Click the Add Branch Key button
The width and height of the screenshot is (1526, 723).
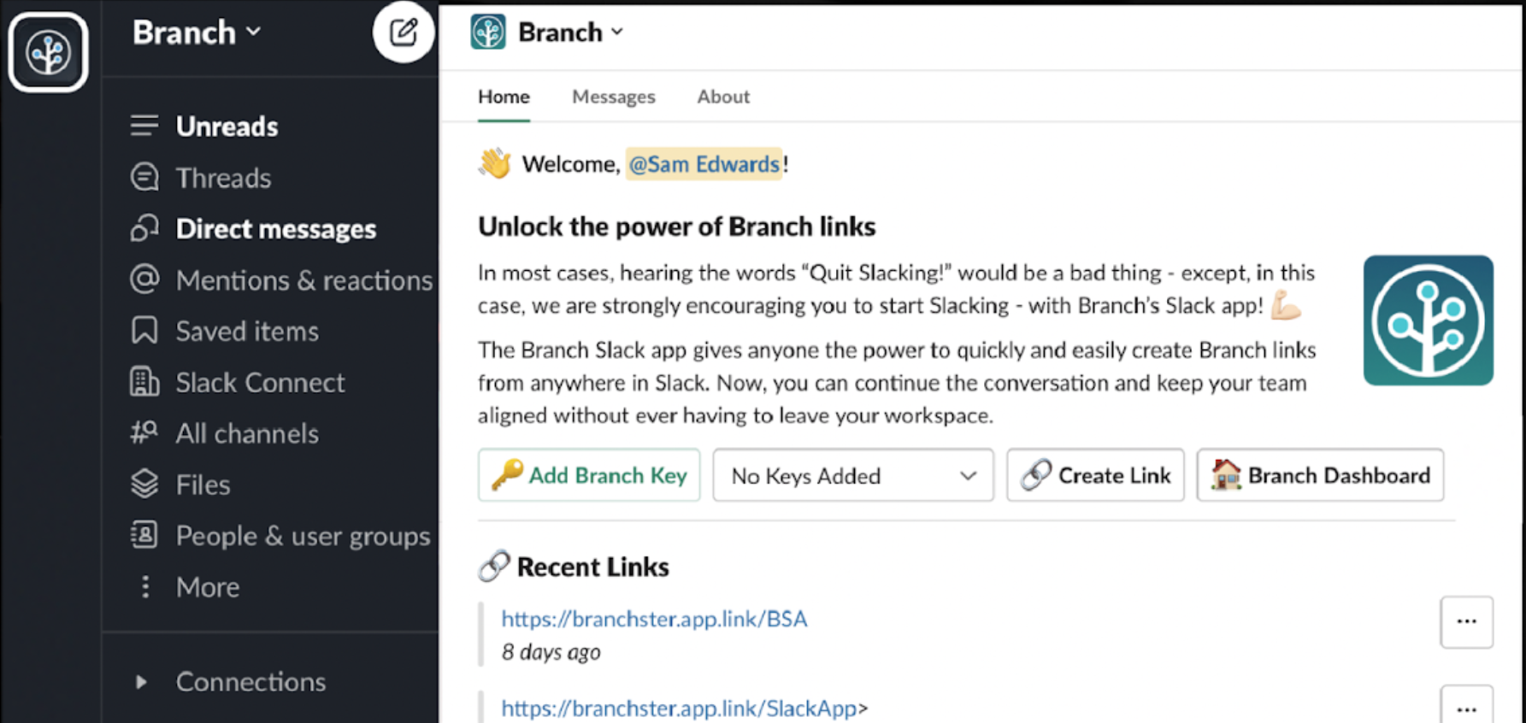point(589,475)
